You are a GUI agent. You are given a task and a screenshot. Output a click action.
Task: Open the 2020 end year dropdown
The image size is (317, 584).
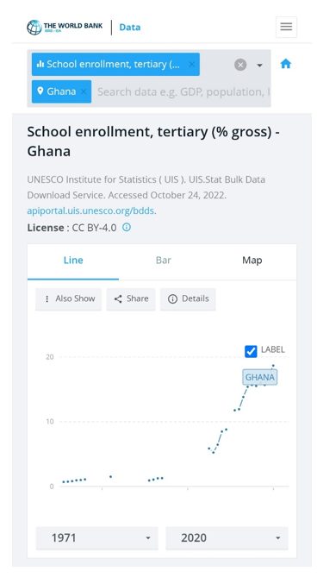pyautogui.click(x=227, y=537)
